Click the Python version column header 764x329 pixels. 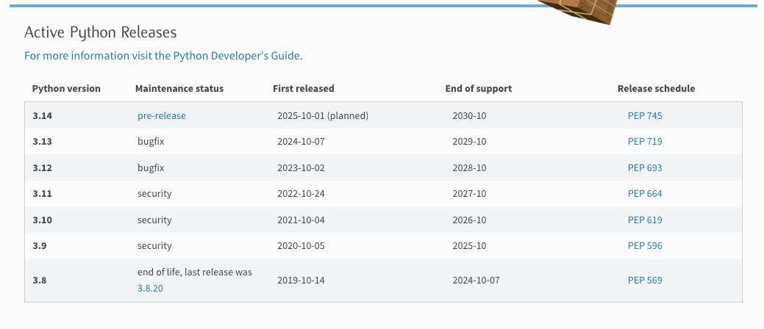[66, 88]
